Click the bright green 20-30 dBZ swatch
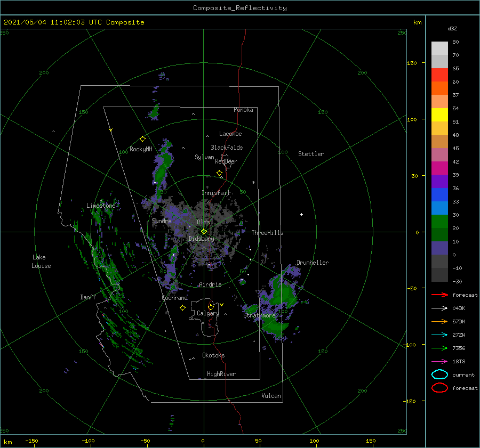480x448 pixels. point(439,222)
